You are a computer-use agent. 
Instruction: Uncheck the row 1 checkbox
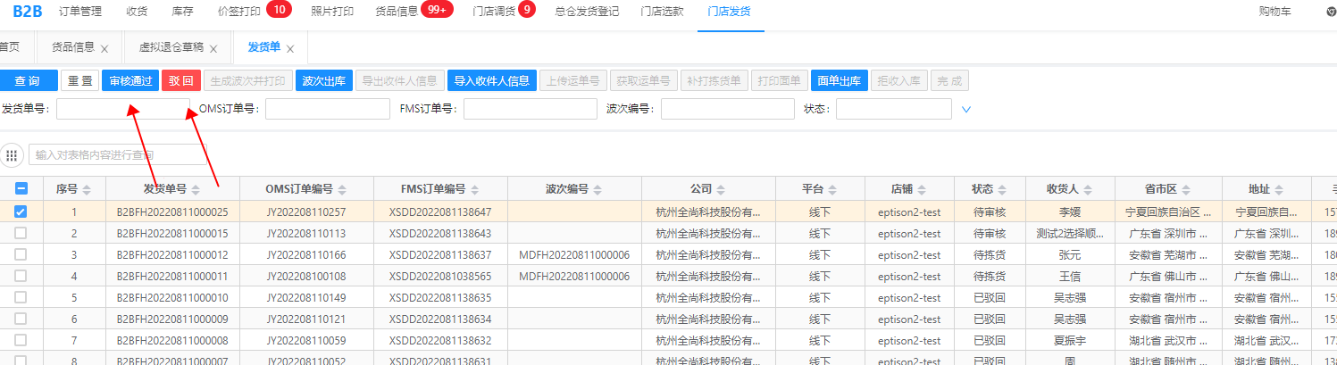pyautogui.click(x=21, y=212)
